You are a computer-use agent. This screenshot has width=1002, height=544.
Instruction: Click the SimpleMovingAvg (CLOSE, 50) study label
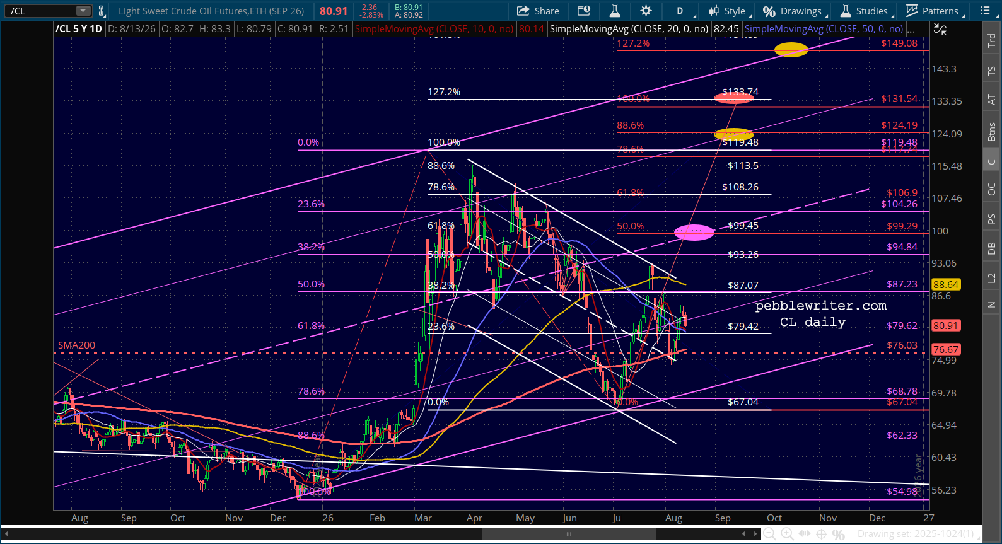824,29
